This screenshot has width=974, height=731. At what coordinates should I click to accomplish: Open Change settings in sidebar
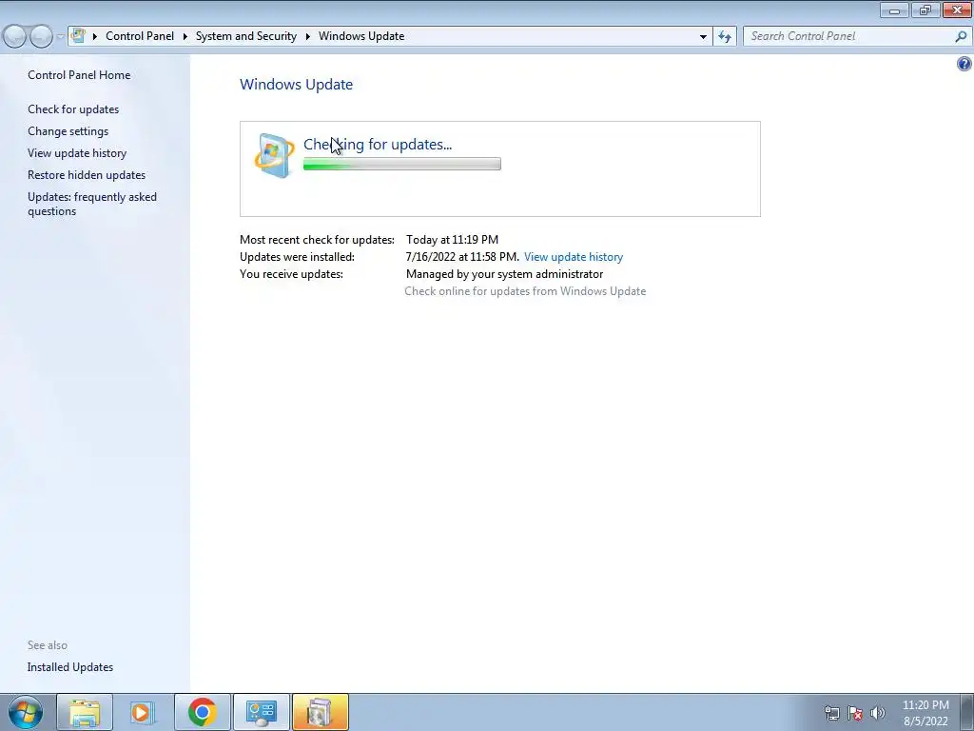[68, 131]
